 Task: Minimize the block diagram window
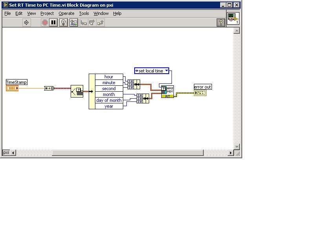(x=223, y=5)
